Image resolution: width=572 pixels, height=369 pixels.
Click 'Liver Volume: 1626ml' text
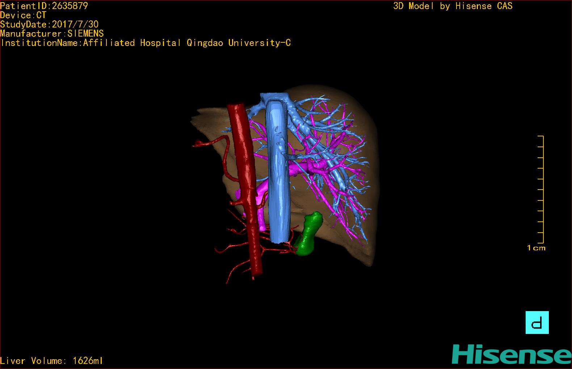[51, 361]
